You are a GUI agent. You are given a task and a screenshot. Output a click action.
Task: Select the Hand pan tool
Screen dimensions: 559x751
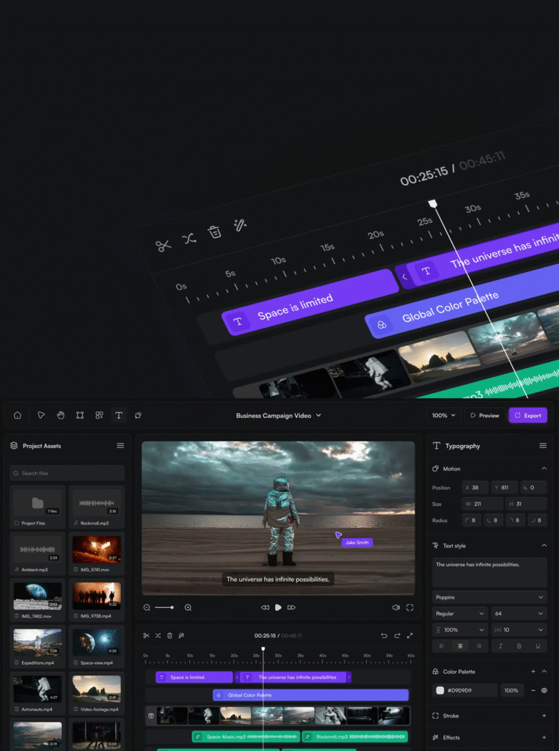tap(60, 415)
